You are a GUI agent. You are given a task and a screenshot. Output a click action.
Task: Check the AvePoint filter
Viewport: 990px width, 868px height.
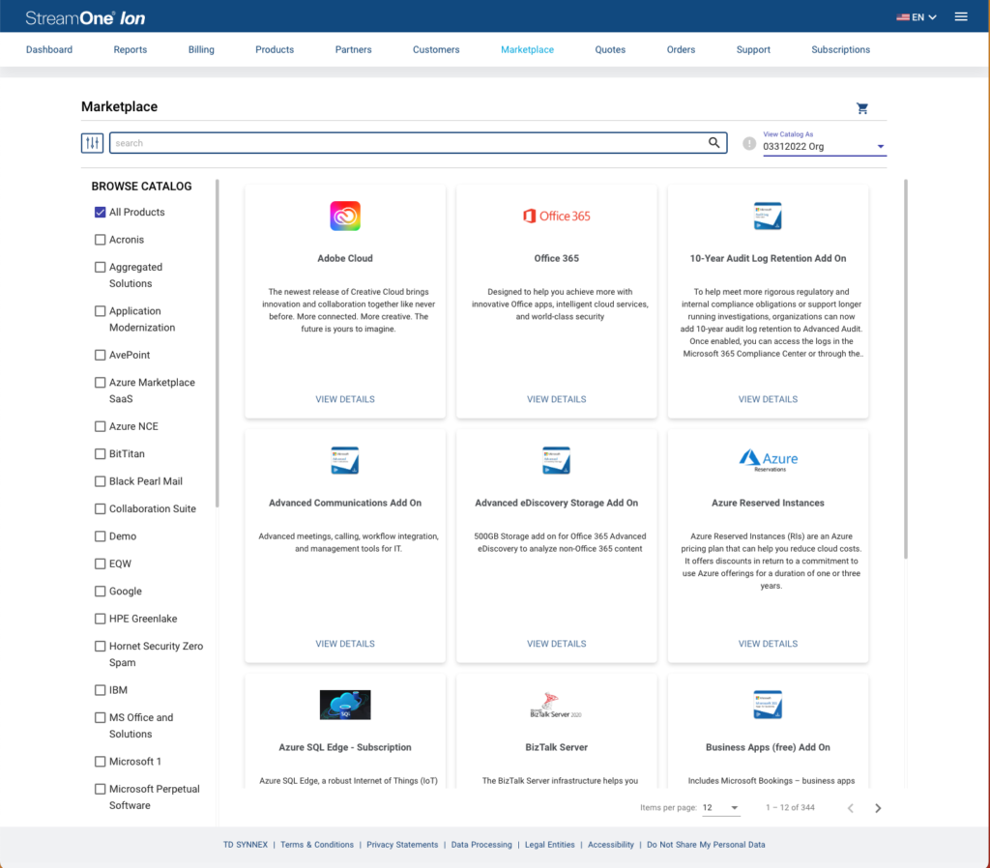click(100, 355)
